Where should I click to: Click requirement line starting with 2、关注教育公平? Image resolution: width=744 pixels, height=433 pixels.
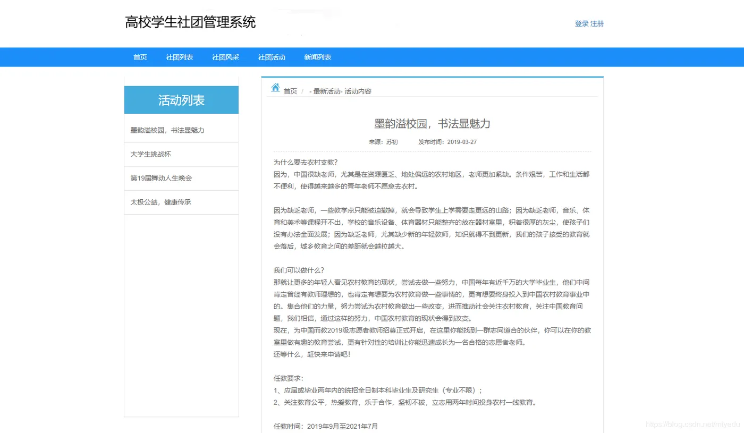[x=406, y=402]
